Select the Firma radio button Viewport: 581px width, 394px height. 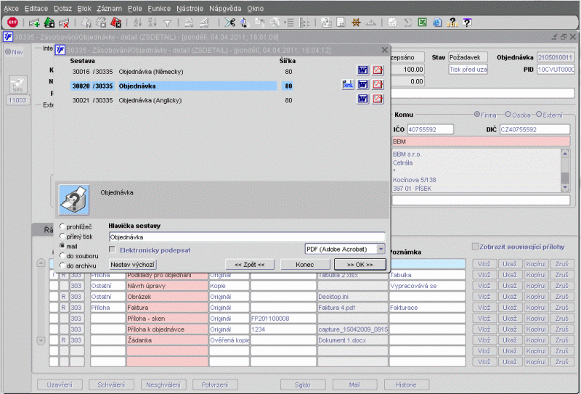click(x=477, y=115)
